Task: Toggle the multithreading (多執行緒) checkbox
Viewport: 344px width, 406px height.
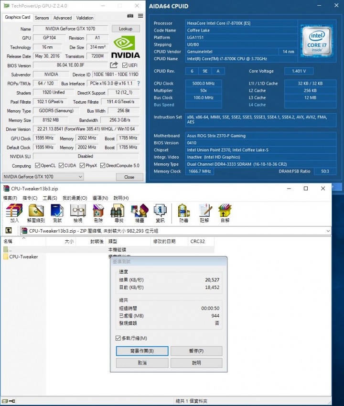Action: 118,338
